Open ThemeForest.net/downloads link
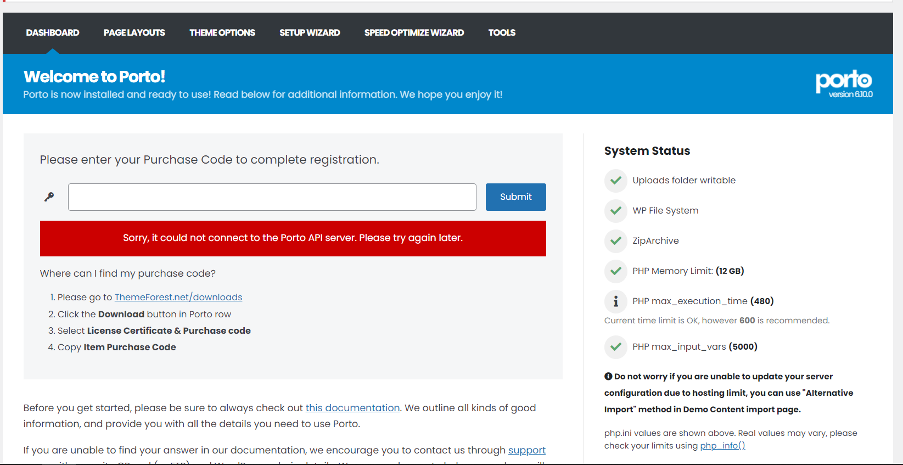 [x=178, y=297]
